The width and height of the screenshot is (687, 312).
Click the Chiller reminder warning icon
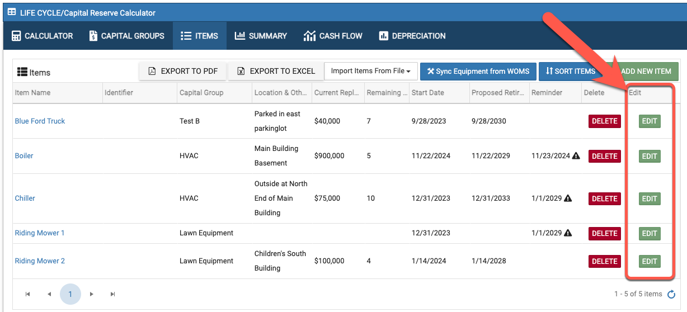point(568,198)
